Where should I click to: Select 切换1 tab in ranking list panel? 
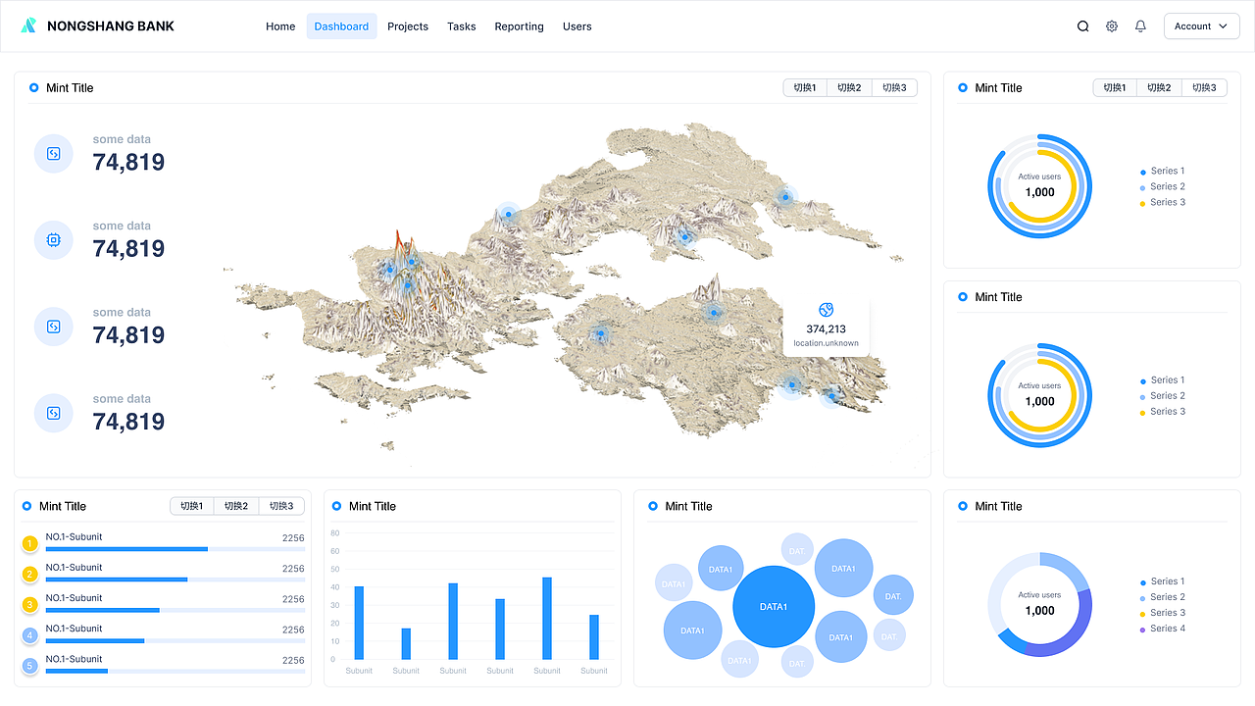191,506
